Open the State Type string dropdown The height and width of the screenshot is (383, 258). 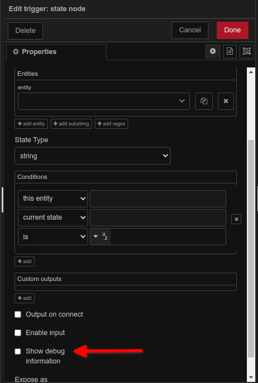click(93, 156)
